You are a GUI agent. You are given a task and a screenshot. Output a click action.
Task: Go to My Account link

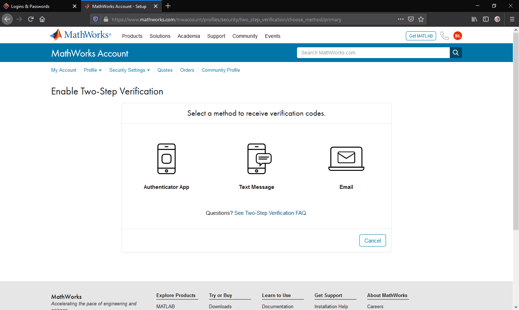pyautogui.click(x=64, y=70)
